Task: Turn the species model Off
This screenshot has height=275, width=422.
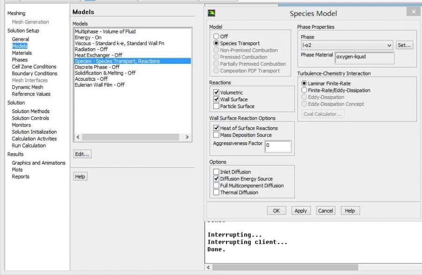Action: [216, 37]
